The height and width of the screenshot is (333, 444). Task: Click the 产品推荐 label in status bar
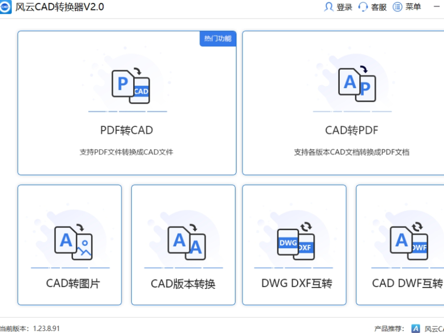click(x=390, y=329)
